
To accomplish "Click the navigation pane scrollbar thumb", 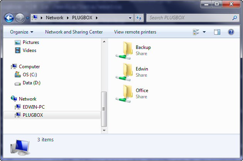I will 103,109.
